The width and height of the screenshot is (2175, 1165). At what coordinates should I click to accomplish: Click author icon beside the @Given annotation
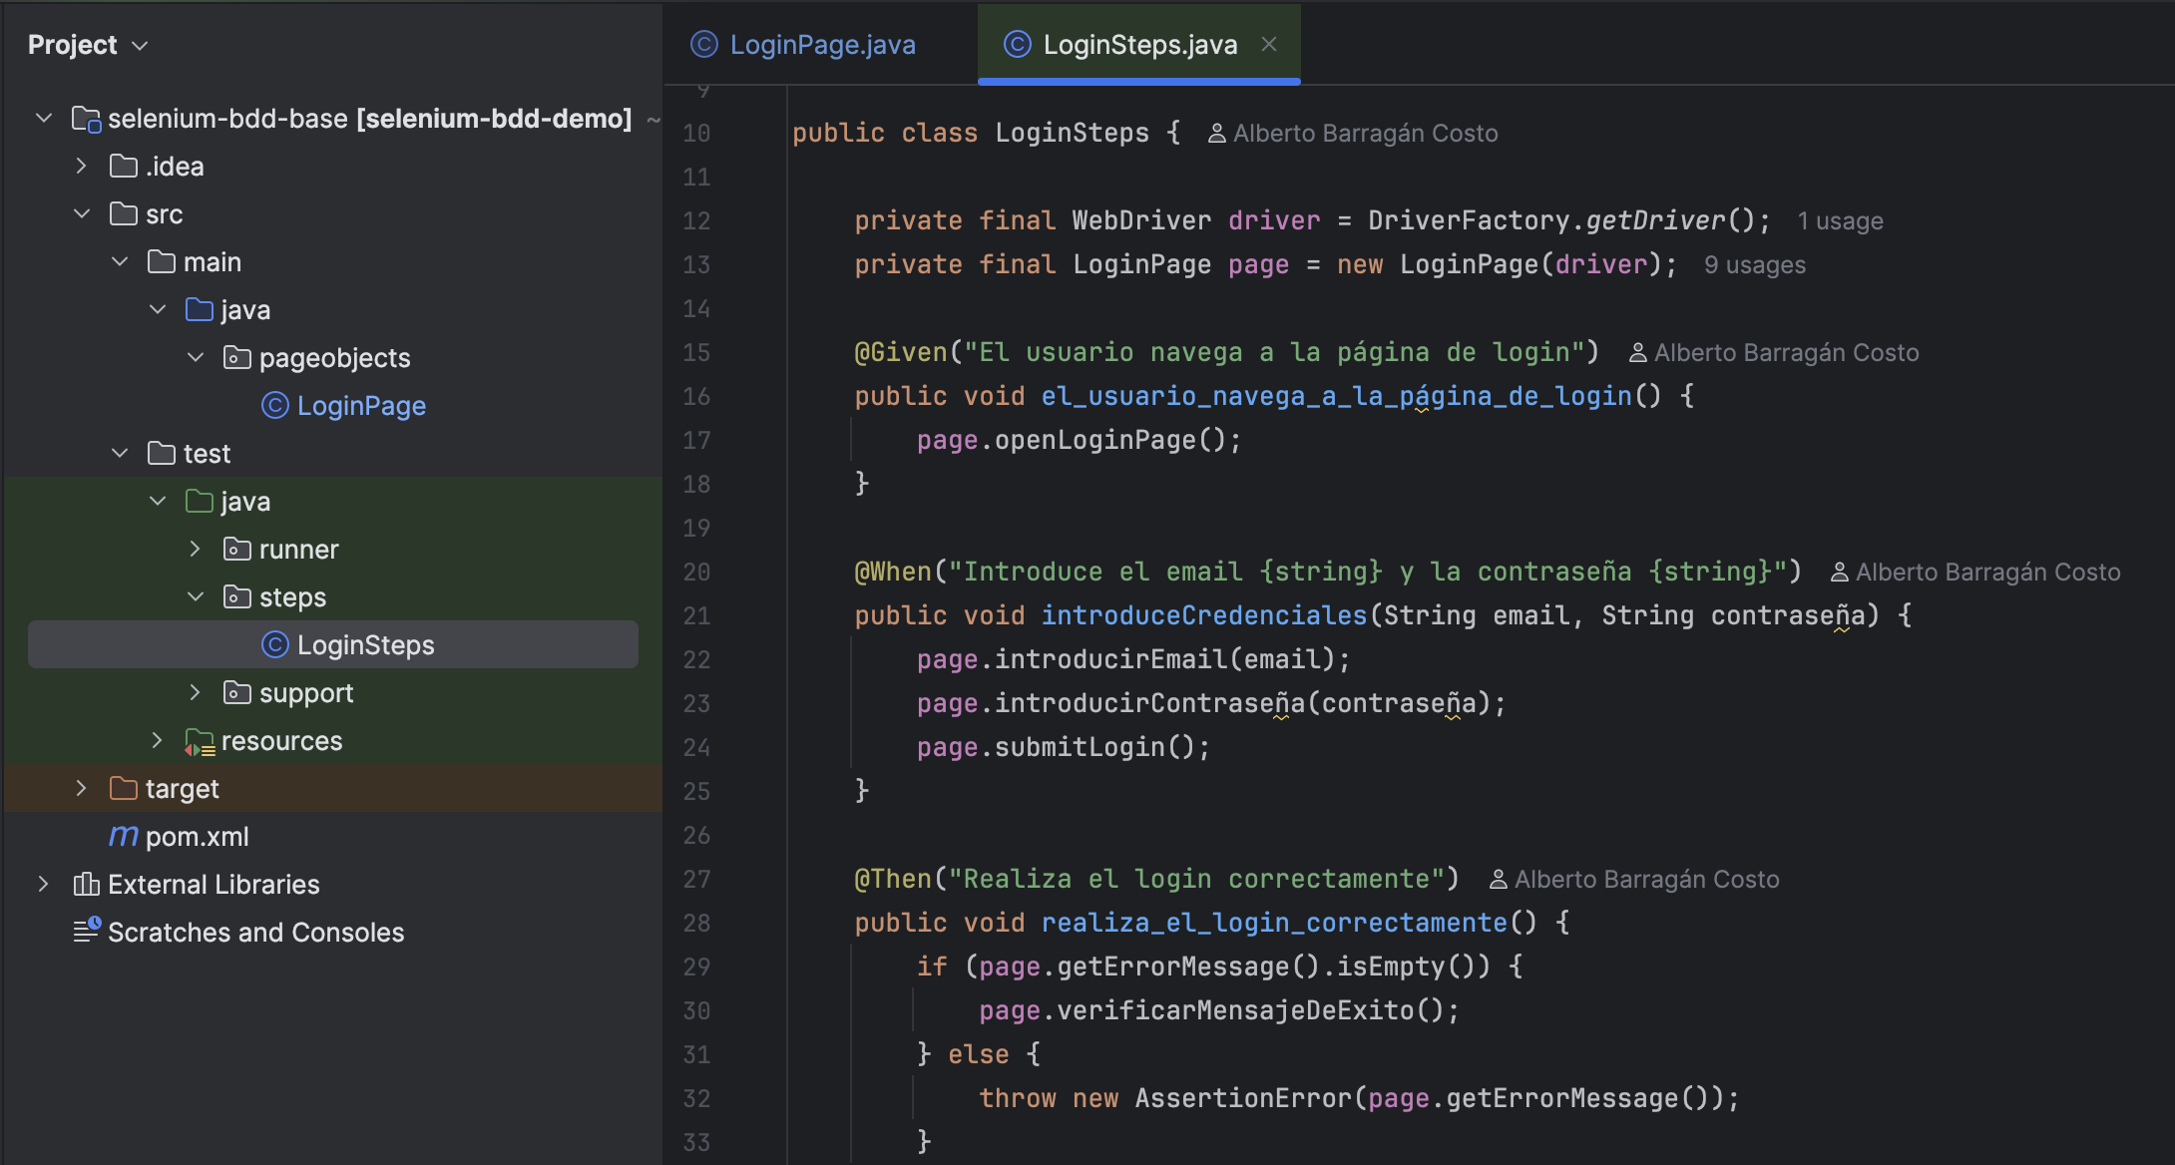pyautogui.click(x=1638, y=353)
